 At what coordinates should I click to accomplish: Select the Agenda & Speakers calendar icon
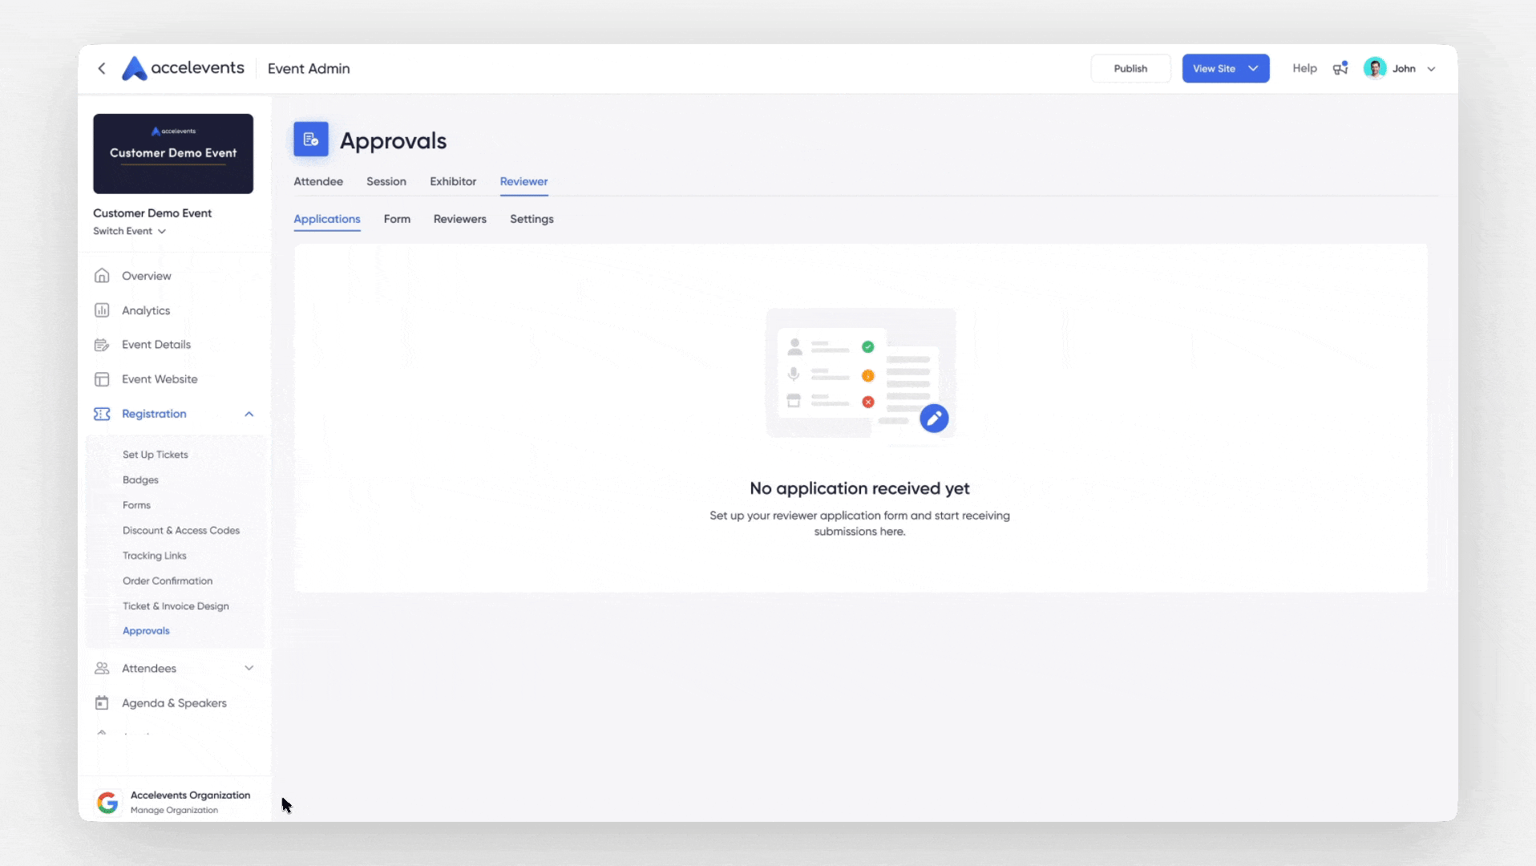[102, 703]
